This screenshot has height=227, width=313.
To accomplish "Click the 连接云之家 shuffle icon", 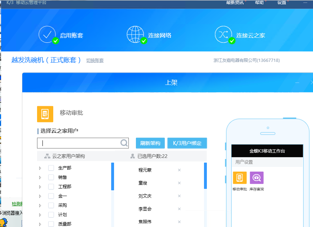I will (223, 34).
